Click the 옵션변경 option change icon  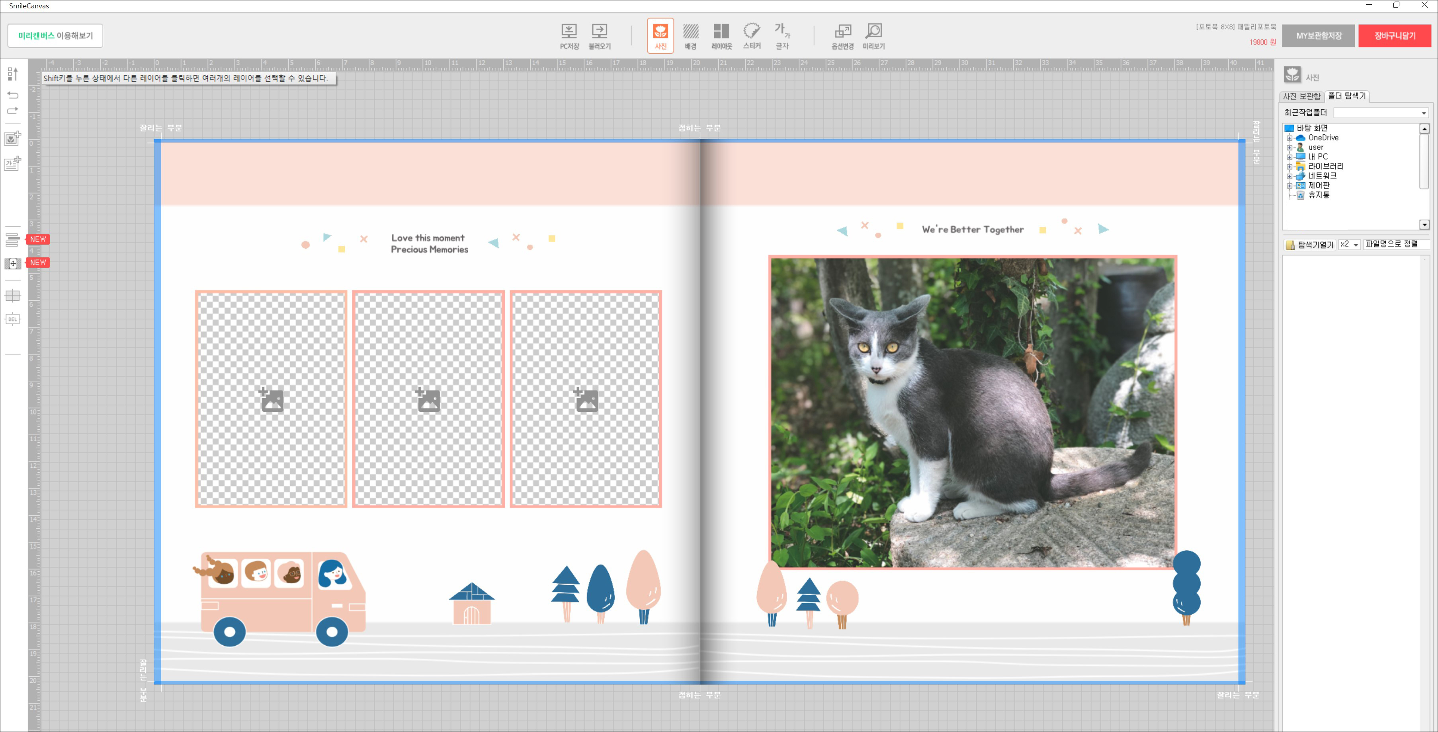pos(842,36)
